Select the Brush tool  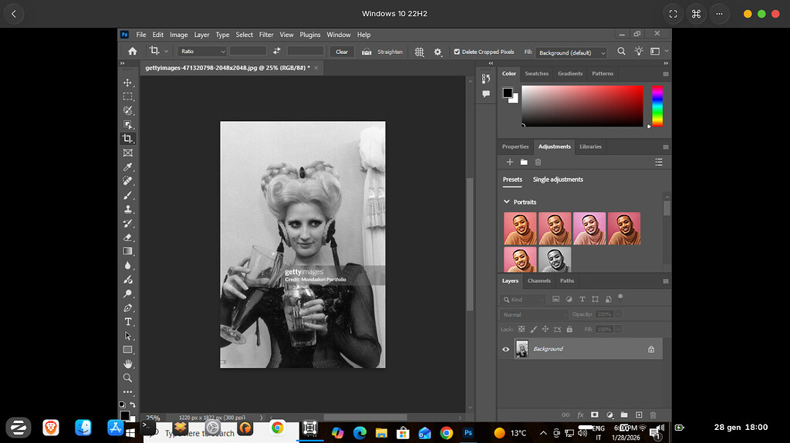click(x=127, y=196)
